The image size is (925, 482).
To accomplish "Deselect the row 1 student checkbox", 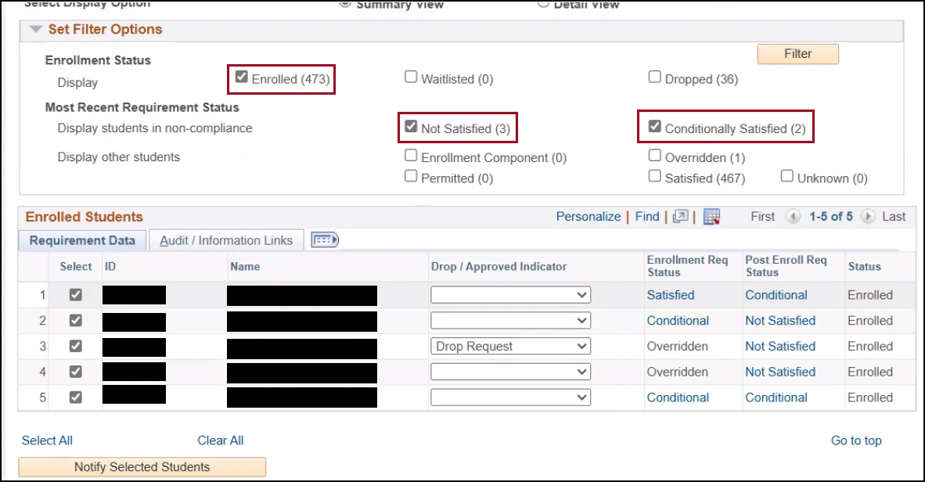I will coord(75,295).
